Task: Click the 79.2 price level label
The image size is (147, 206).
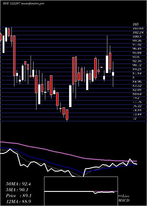Action: (x=136, y=98)
